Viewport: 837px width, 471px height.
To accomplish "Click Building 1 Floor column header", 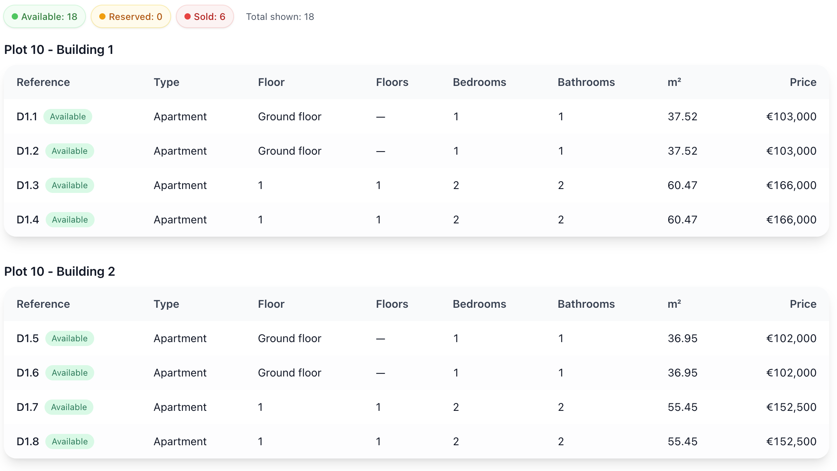I will click(x=271, y=82).
